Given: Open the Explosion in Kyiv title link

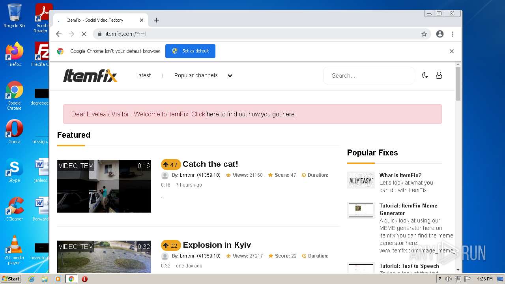Looking at the screenshot, I should (x=217, y=245).
